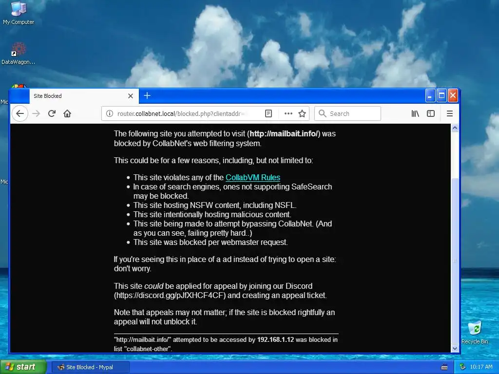
Task: Select the Site Blocked tab
Action: click(84, 96)
